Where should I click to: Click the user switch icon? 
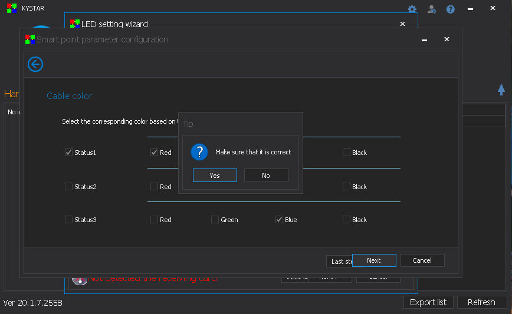tap(431, 9)
